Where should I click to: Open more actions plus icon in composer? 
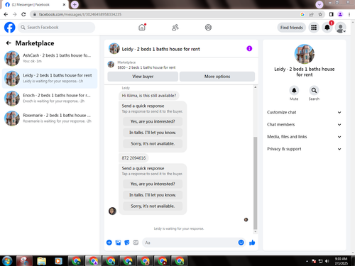point(109,243)
